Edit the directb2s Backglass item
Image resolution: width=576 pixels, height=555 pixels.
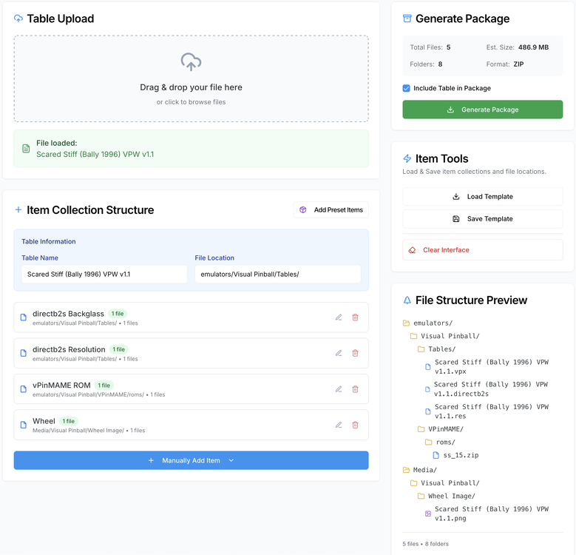(339, 317)
